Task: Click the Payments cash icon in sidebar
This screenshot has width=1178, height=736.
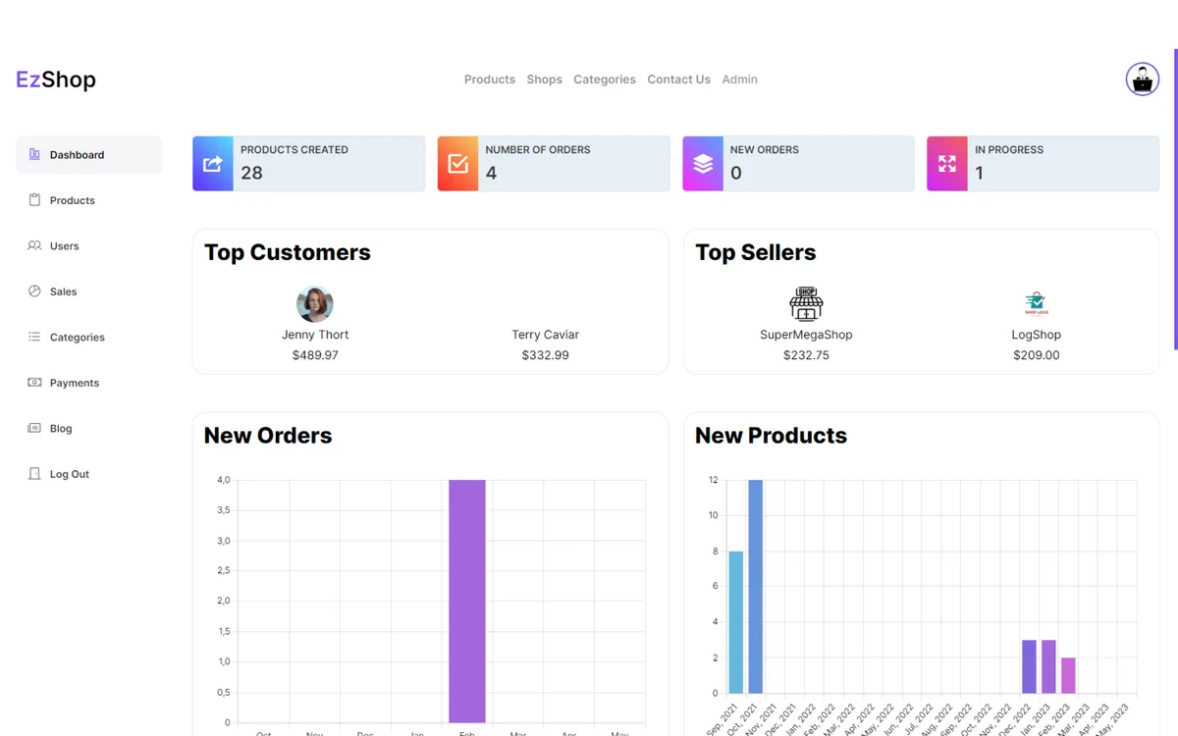Action: (x=34, y=383)
